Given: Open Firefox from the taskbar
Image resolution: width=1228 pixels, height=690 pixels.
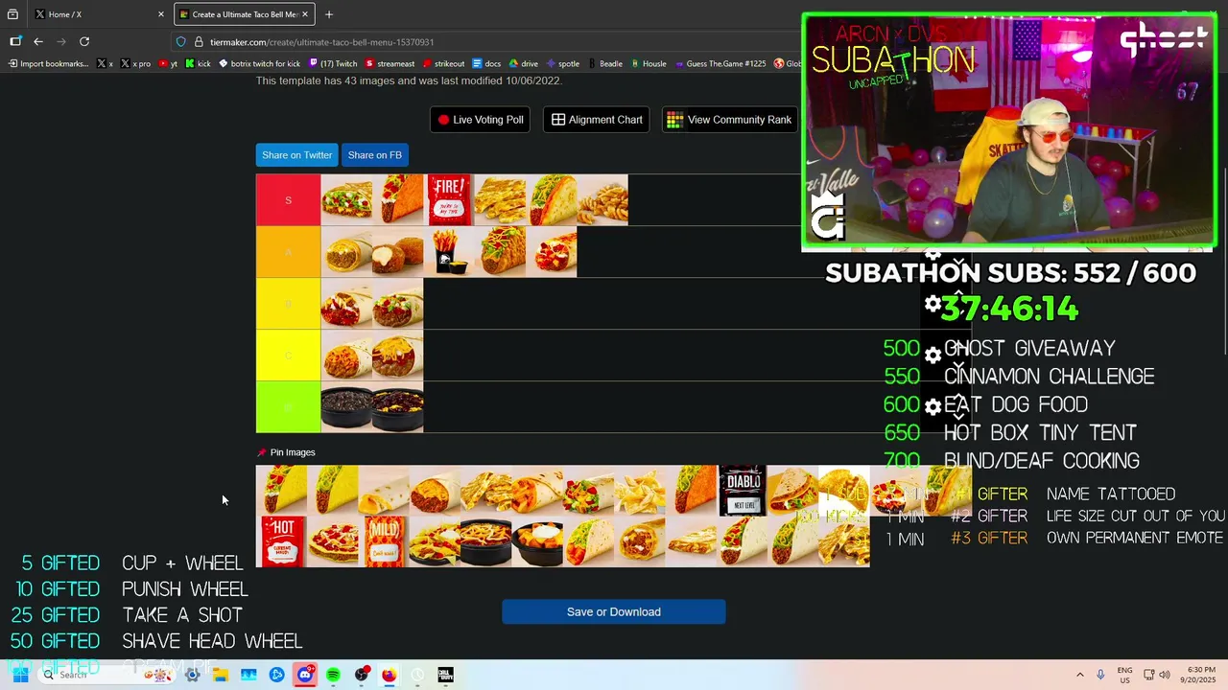Looking at the screenshot, I should tap(389, 675).
